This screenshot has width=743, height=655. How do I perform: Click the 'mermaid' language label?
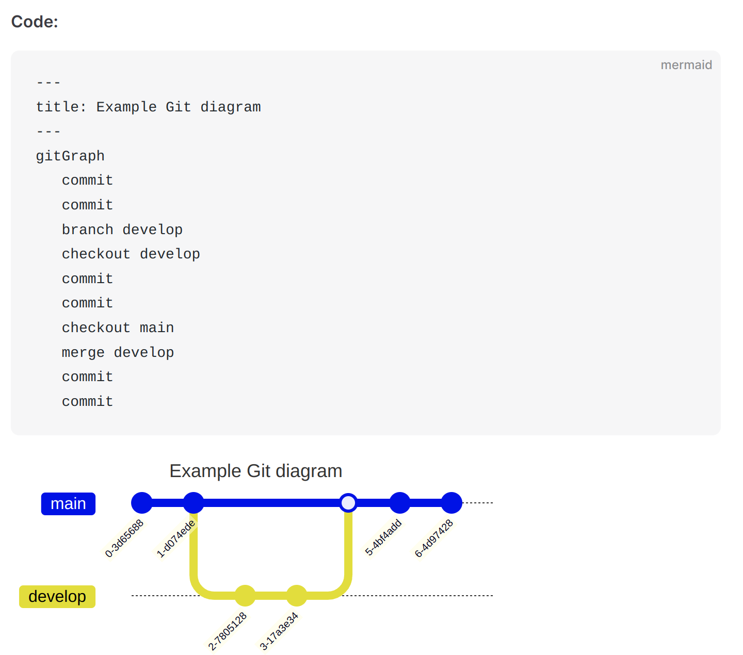click(686, 65)
